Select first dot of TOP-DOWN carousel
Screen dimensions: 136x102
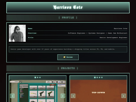[95, 78]
